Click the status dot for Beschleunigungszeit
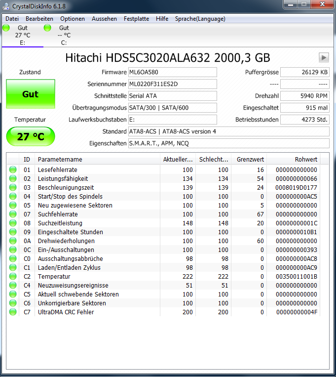The height and width of the screenshot is (377, 336). (x=13, y=188)
